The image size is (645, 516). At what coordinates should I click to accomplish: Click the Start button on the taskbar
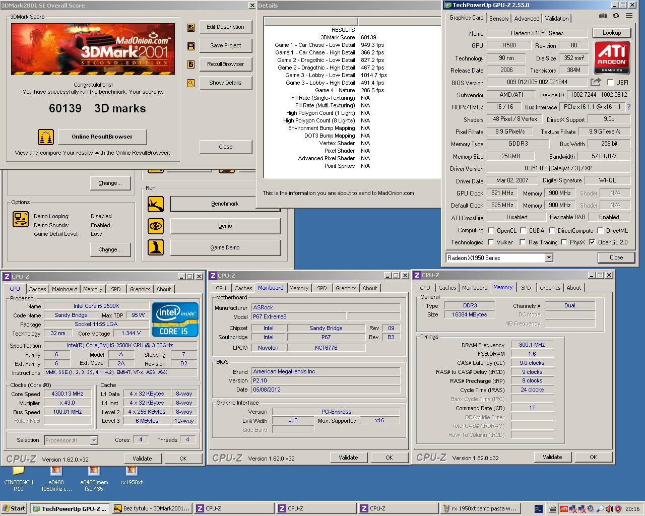point(14,508)
